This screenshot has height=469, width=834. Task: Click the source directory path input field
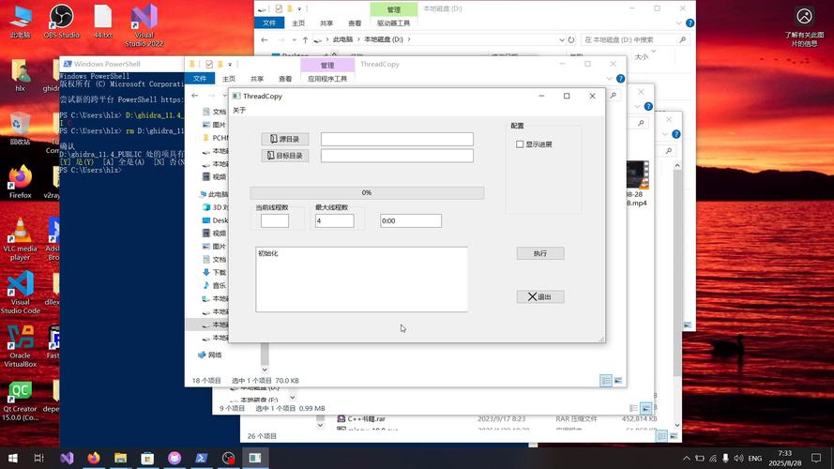click(397, 140)
